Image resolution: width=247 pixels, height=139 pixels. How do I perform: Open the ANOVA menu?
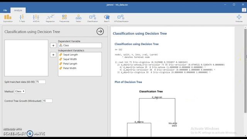[36, 19]
